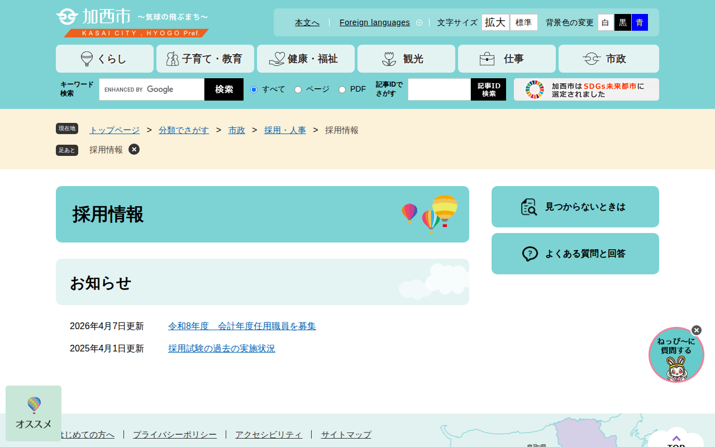Open the くらし menu tab
The width and height of the screenshot is (715, 447).
[x=104, y=59]
